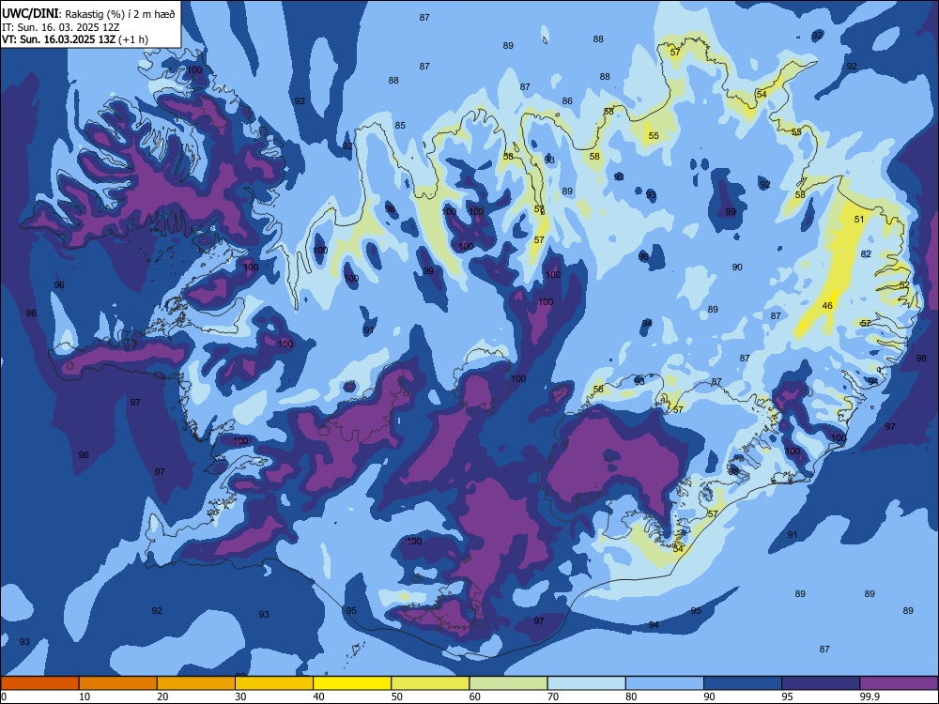Pick the light green 60–70 legend swatch
Screen dimensions: 939x704
(x=508, y=683)
